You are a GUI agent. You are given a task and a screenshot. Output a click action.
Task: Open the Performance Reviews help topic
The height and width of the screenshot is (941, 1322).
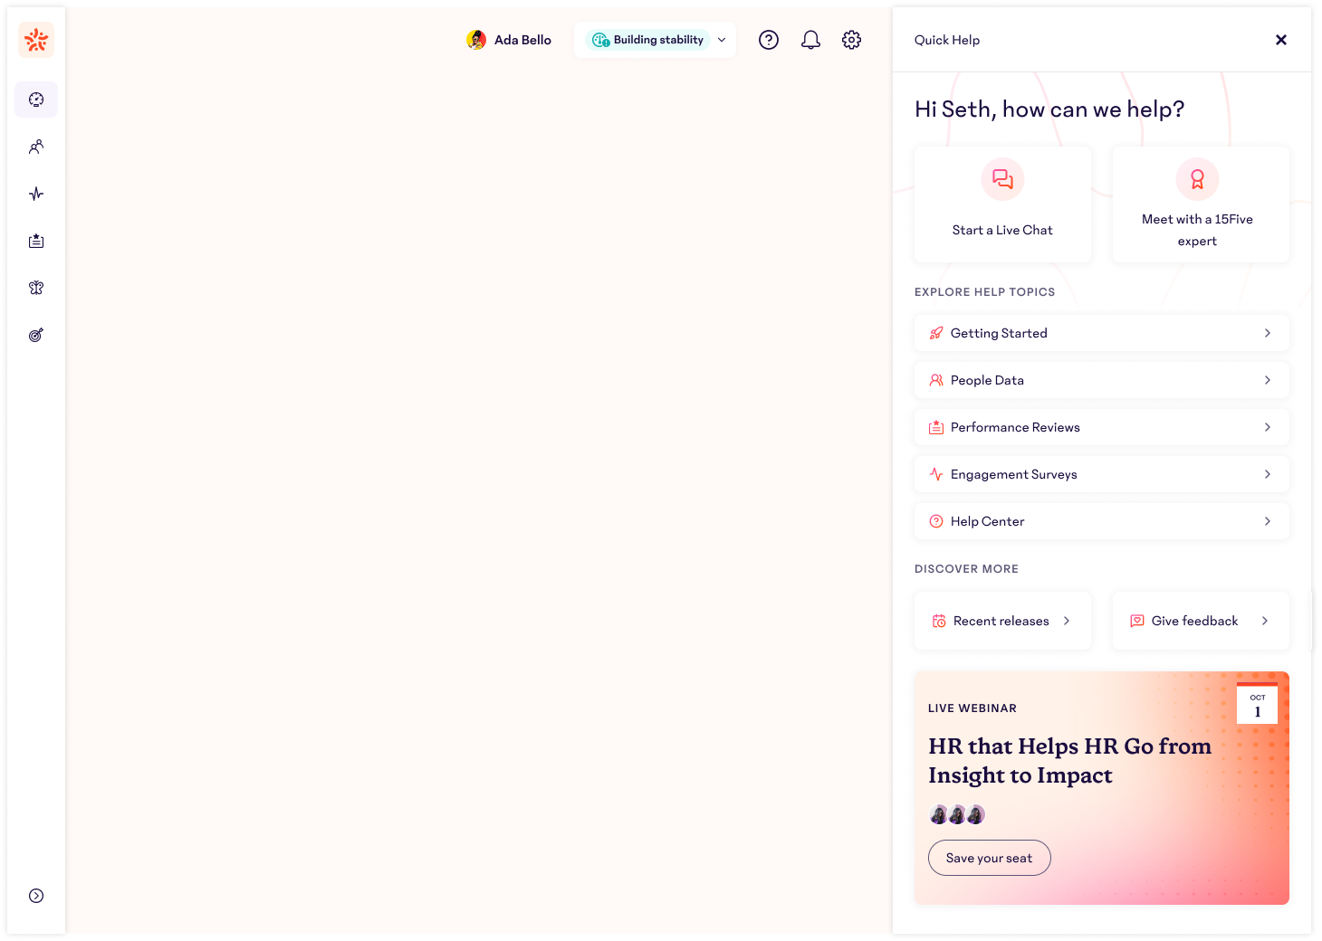point(1101,427)
